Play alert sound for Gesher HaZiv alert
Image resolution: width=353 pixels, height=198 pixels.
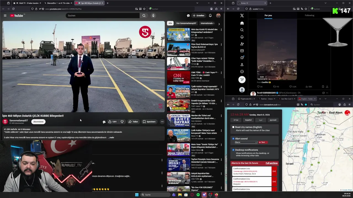pos(274,171)
